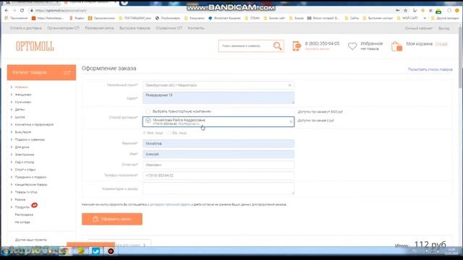Expand the Продукты category arrow

tap(12, 207)
